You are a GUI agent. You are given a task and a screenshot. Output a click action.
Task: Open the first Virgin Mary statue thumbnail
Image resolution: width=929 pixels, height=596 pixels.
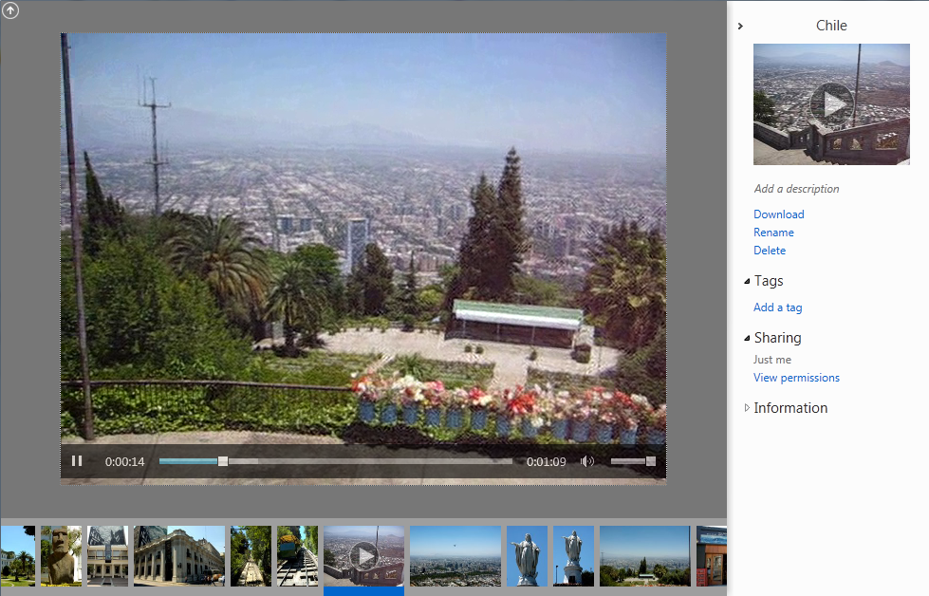pyautogui.click(x=527, y=556)
